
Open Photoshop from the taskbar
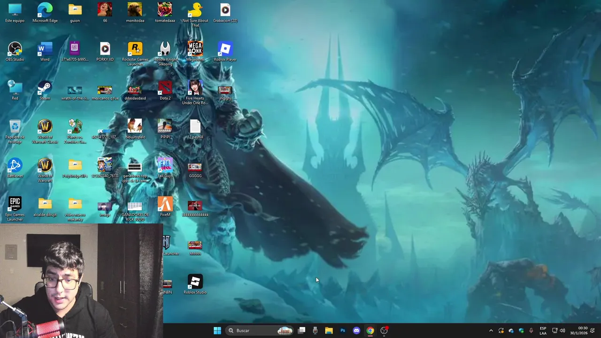coord(343,330)
